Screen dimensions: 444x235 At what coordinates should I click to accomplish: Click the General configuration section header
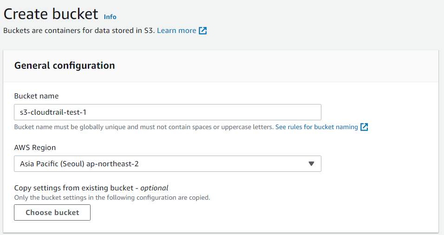click(x=65, y=65)
